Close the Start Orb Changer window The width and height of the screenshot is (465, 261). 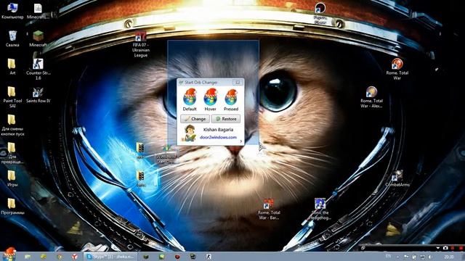click(x=238, y=82)
